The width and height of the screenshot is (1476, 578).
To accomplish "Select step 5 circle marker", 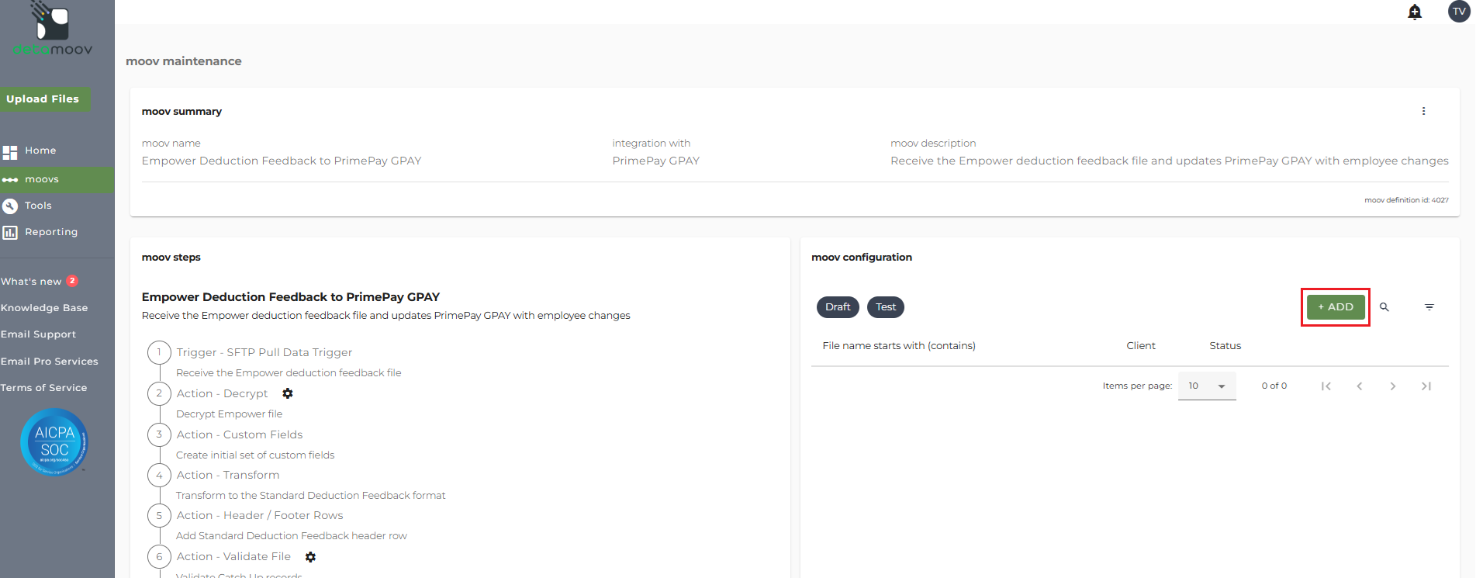I will 159,515.
